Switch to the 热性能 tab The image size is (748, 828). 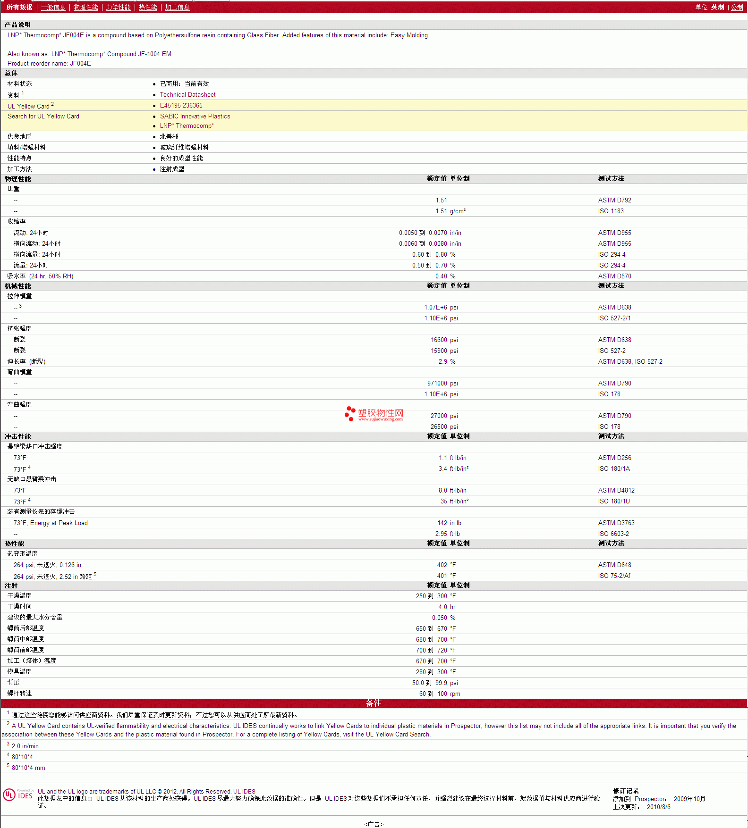point(148,7)
